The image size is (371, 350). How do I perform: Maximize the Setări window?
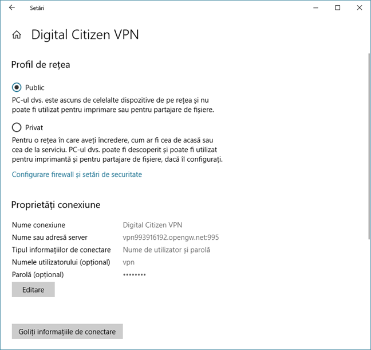pyautogui.click(x=338, y=8)
